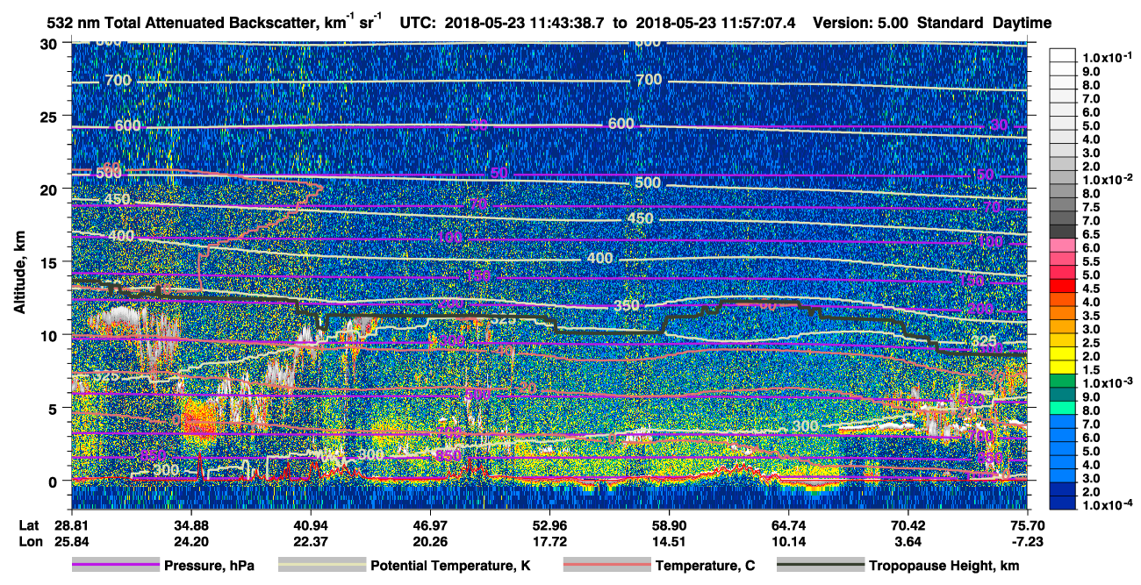Click the yellow Potential Temperature legend line sample
This screenshot has width=1141, height=585.
(x=322, y=566)
